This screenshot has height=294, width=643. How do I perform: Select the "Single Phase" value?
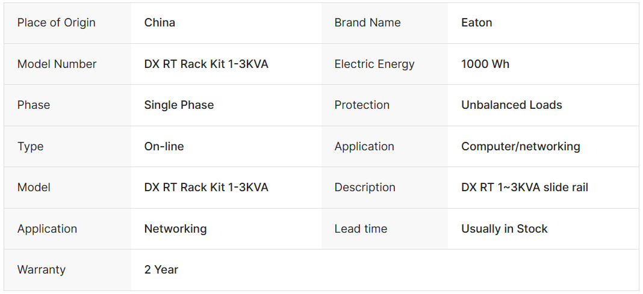point(179,105)
